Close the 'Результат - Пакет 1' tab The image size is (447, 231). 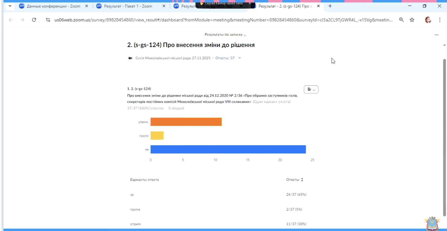(164, 6)
